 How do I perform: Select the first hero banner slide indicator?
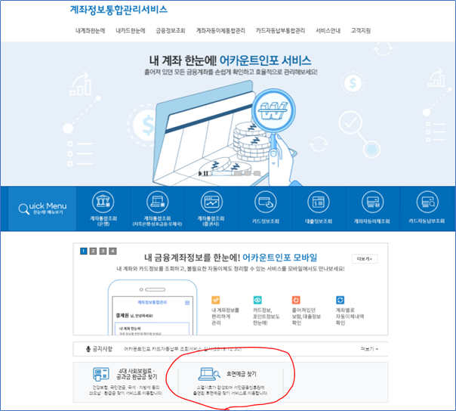tap(223, 174)
